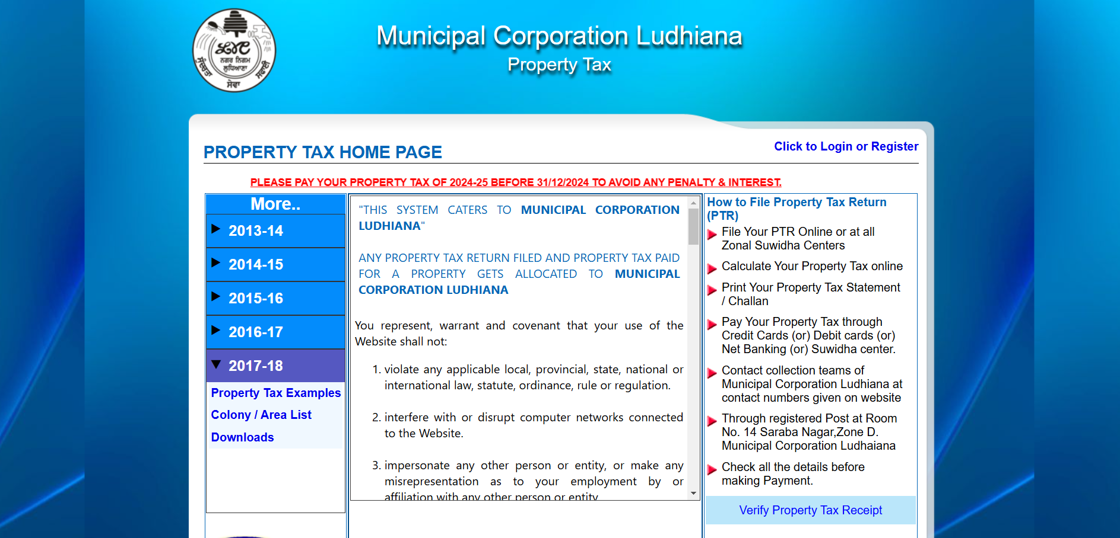Click 'How to File Property Tax Return (PTR)' heading
Image resolution: width=1120 pixels, height=538 pixels.
(797, 209)
